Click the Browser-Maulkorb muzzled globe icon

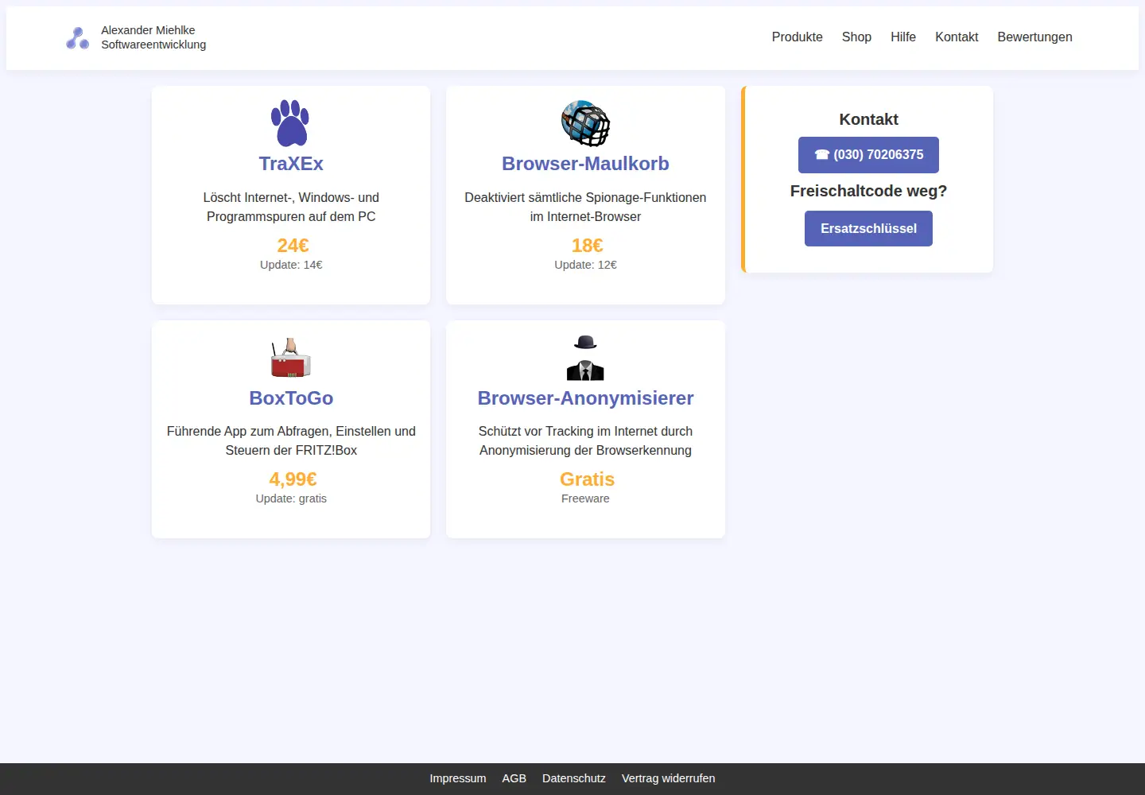coord(585,123)
